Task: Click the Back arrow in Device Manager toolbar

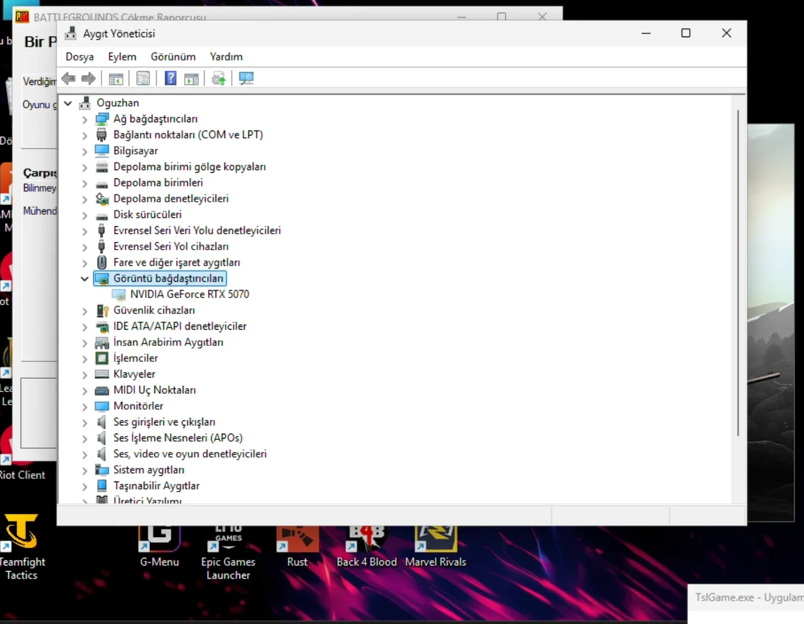Action: [69, 78]
